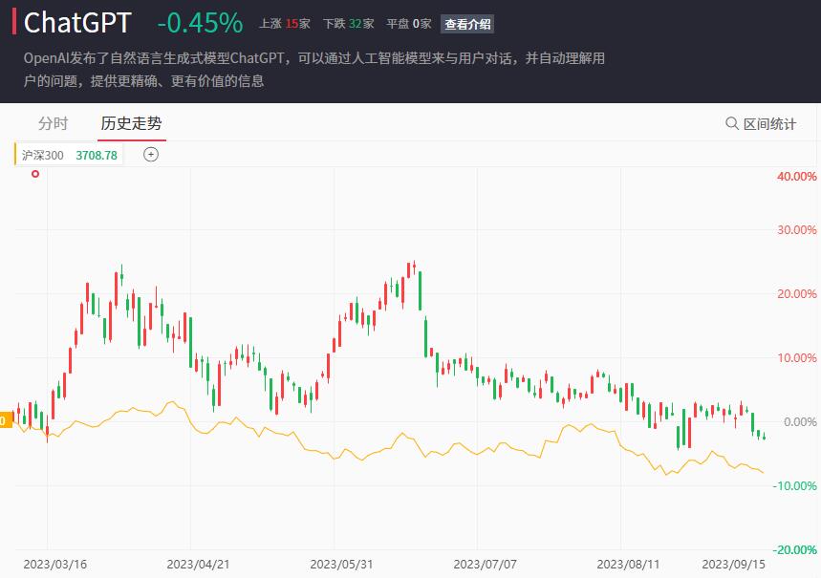Click the 2023/05/31 date marker
This screenshot has width=821, height=578.
click(341, 565)
